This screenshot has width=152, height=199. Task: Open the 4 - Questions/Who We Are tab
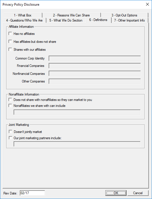[x=24, y=20]
